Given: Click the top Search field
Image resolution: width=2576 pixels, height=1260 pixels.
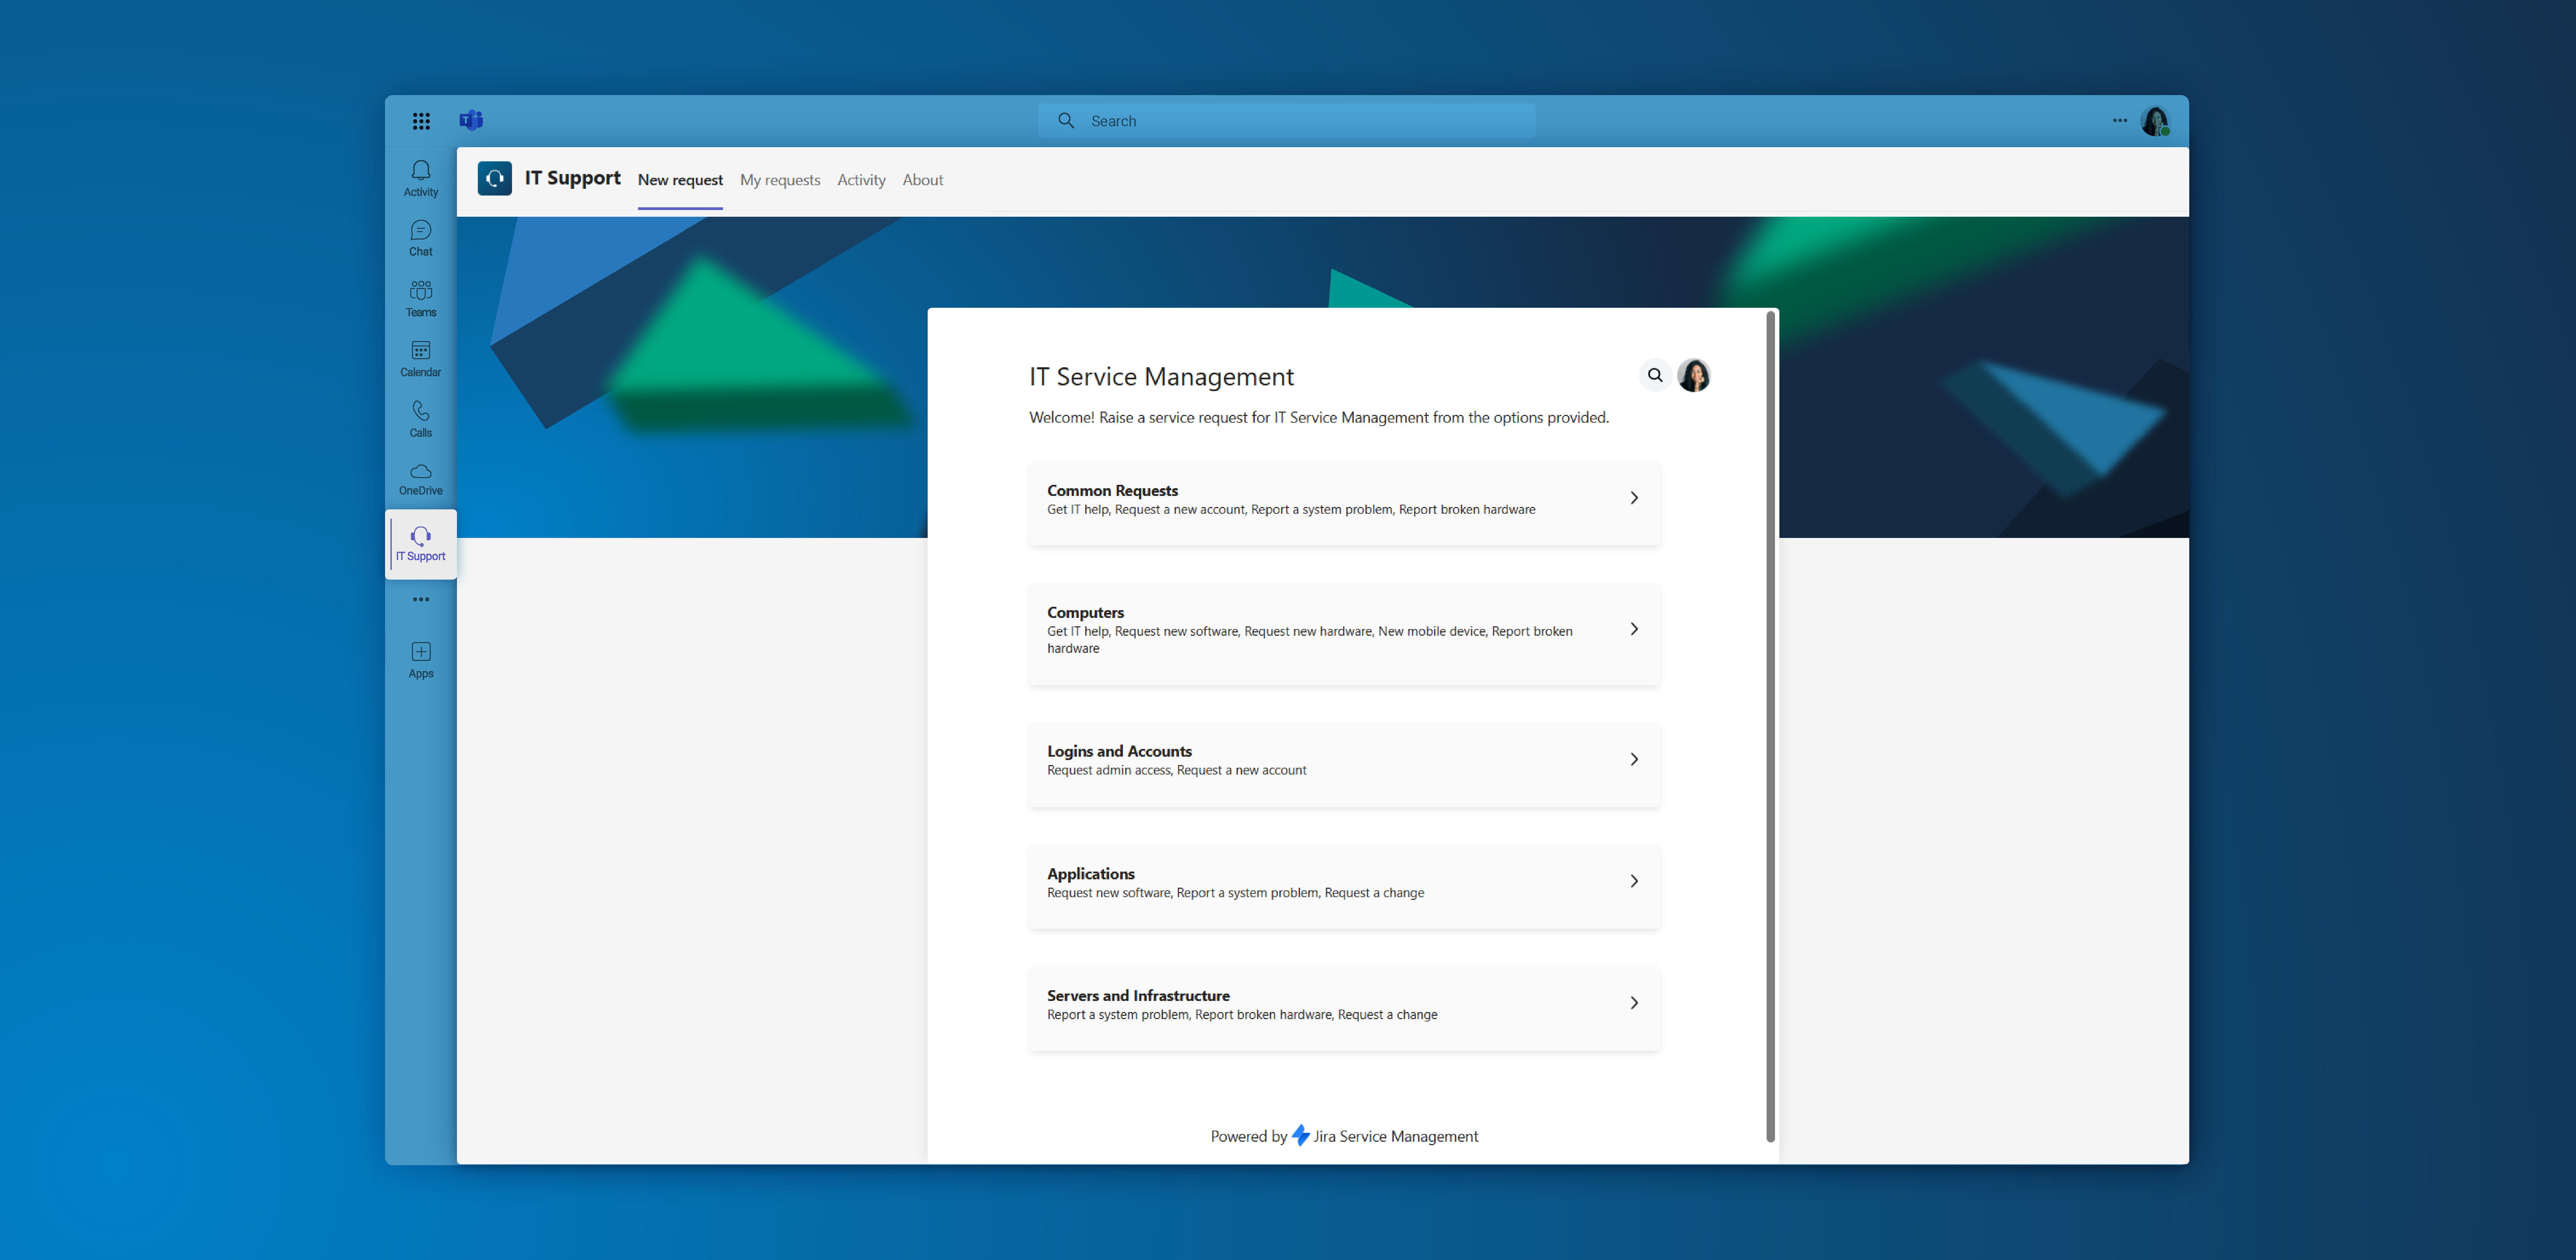Looking at the screenshot, I should click(x=1286, y=121).
